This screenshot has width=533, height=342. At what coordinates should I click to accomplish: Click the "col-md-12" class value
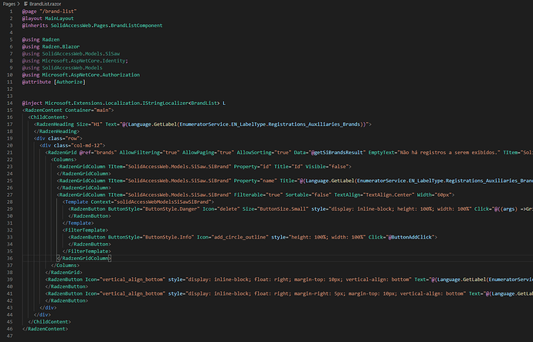[x=87, y=145]
